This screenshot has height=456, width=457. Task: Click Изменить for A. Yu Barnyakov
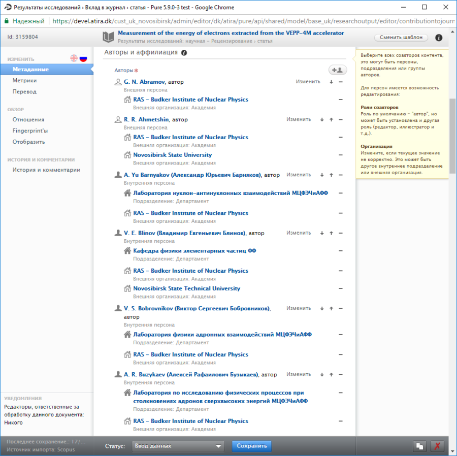[x=299, y=175]
